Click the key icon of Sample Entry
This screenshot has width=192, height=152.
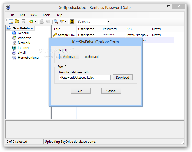tap(55, 35)
